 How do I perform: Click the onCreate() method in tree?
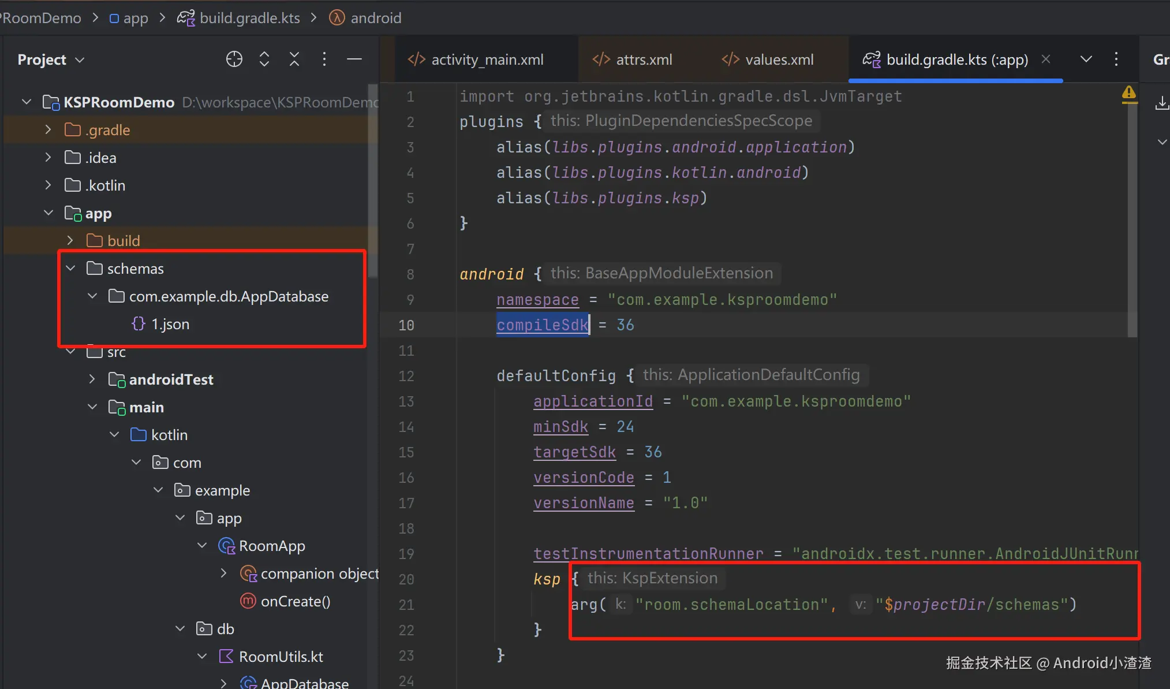[x=295, y=601]
